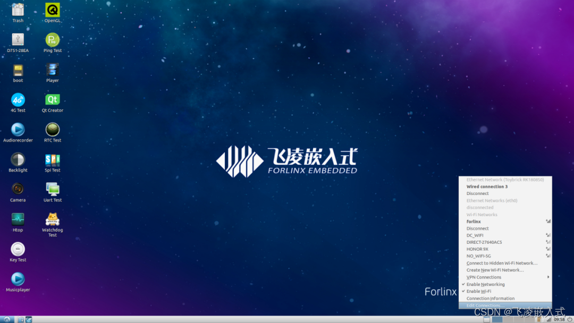
Task: Click the clipboard tray icon
Action: pos(541,319)
